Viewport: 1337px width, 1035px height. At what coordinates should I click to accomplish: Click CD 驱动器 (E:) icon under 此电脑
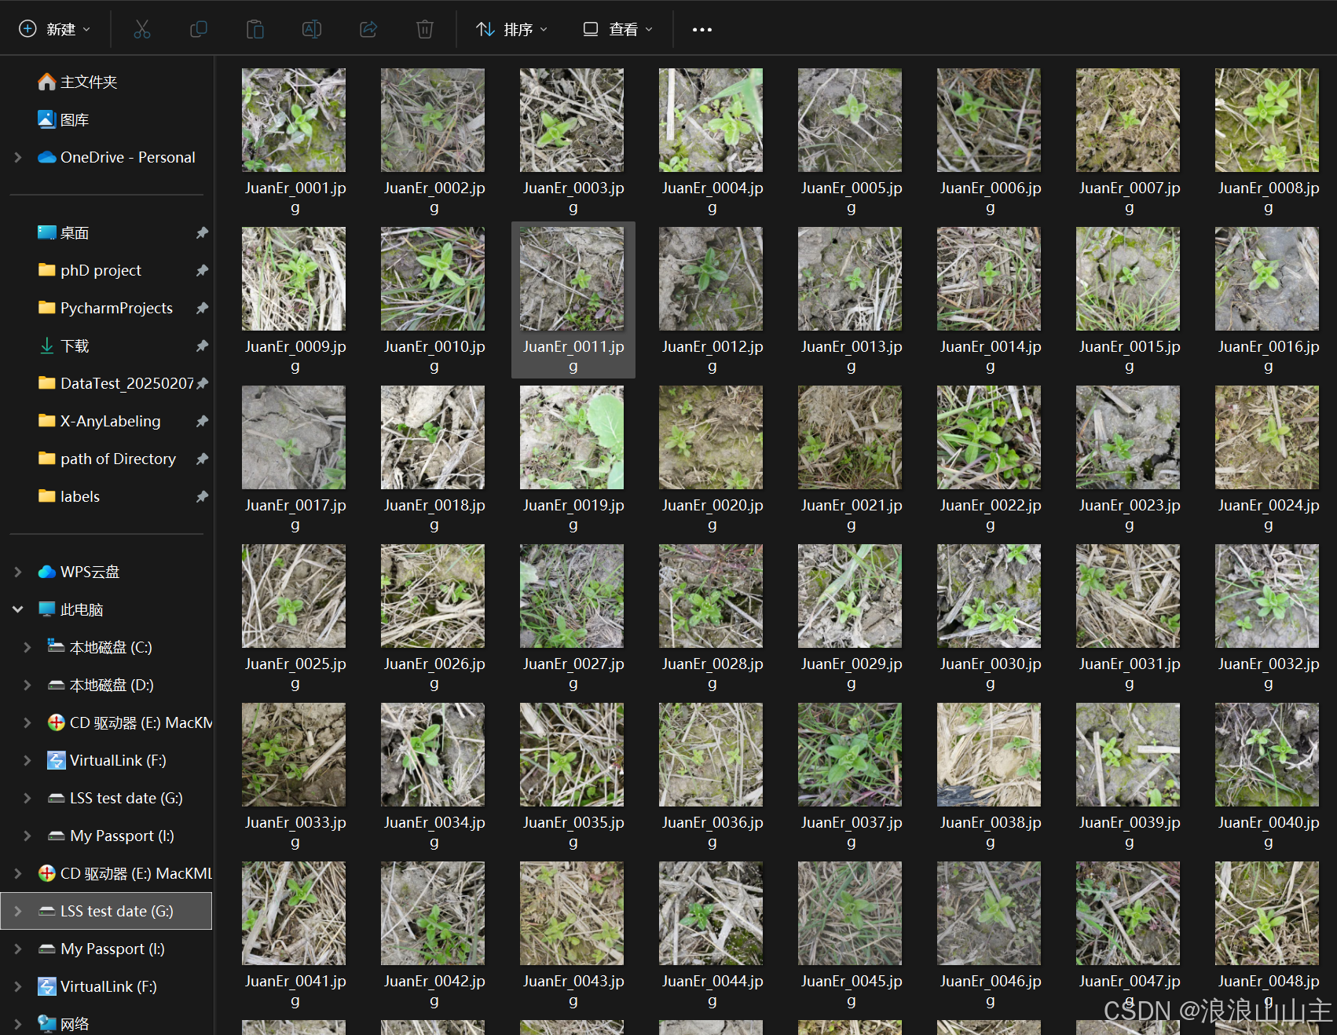(x=56, y=722)
